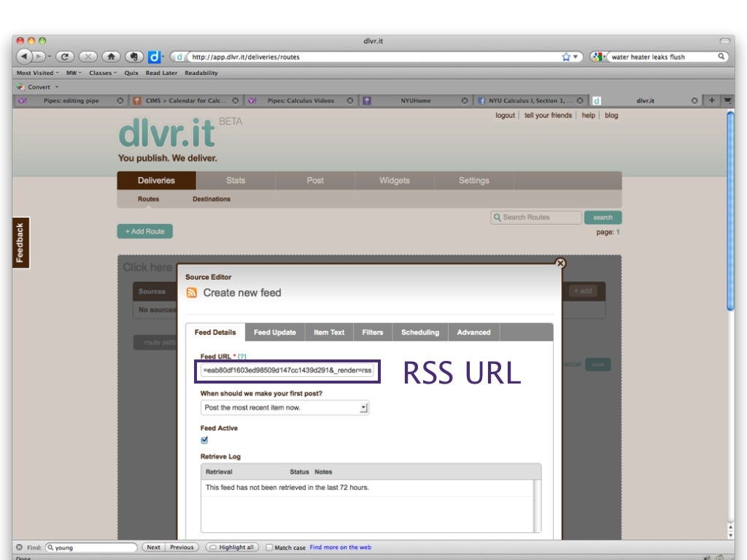Open the list-all-tabs button

[727, 100]
